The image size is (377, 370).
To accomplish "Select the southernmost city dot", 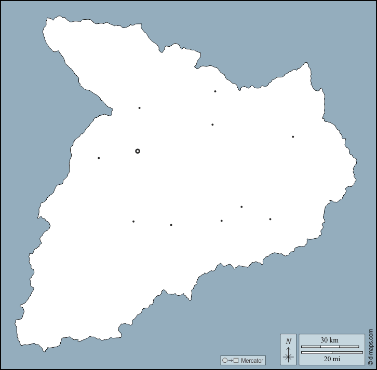I will (x=171, y=225).
